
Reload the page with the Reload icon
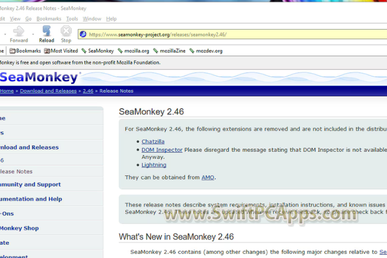point(46,31)
